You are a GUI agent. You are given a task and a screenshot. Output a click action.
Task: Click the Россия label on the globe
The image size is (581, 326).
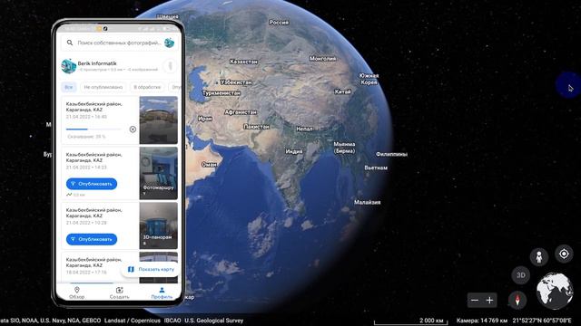coord(279,22)
